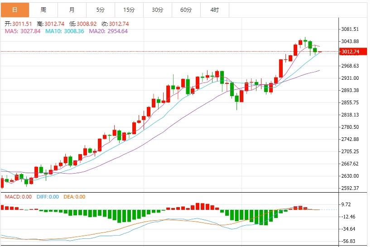Click the red current price tag 3012.74
This screenshot has height=247, width=372.
(x=352, y=52)
